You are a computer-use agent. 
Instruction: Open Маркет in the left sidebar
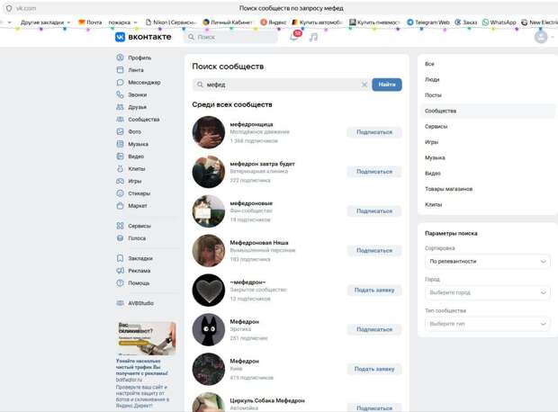pyautogui.click(x=137, y=205)
